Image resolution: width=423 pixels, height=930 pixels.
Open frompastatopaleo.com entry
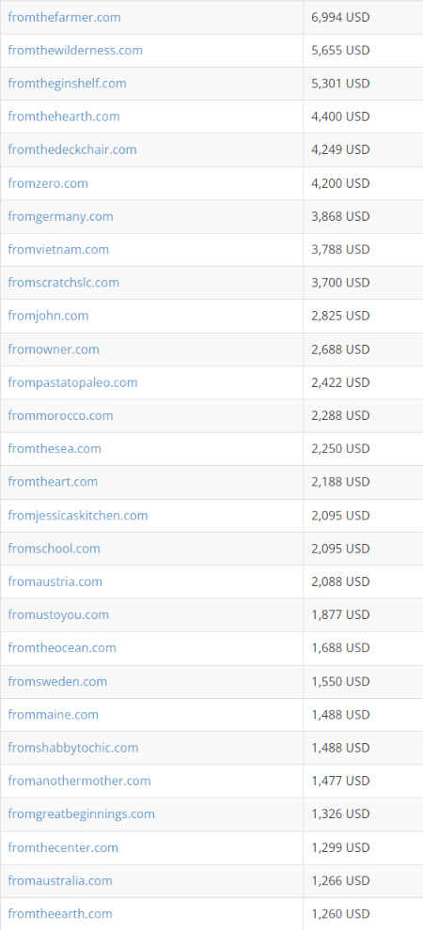[x=72, y=382]
